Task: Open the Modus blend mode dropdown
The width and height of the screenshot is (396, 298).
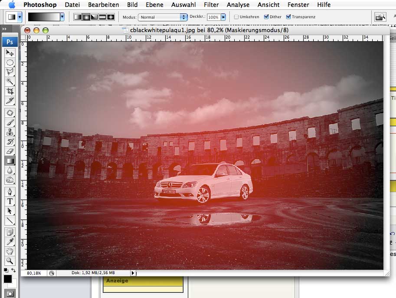Action: pyautogui.click(x=162, y=17)
